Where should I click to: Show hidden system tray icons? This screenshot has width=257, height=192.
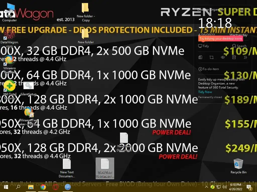(x=207, y=187)
